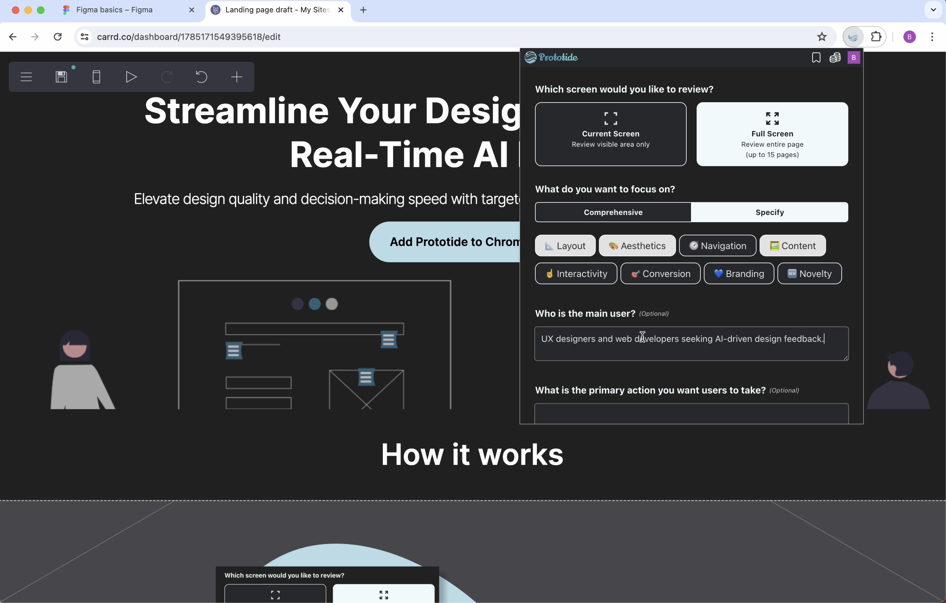Switch to mobile preview icon
The width and height of the screenshot is (946, 603).
(96, 77)
